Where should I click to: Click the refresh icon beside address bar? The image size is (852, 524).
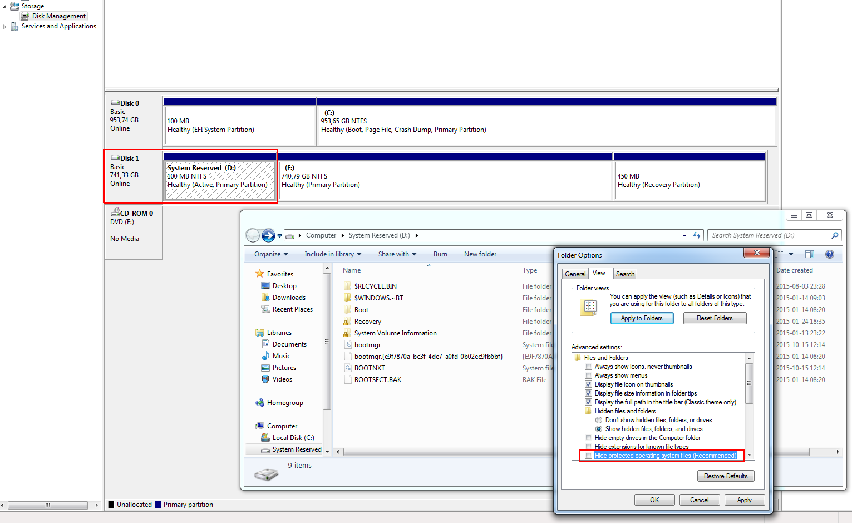click(697, 236)
